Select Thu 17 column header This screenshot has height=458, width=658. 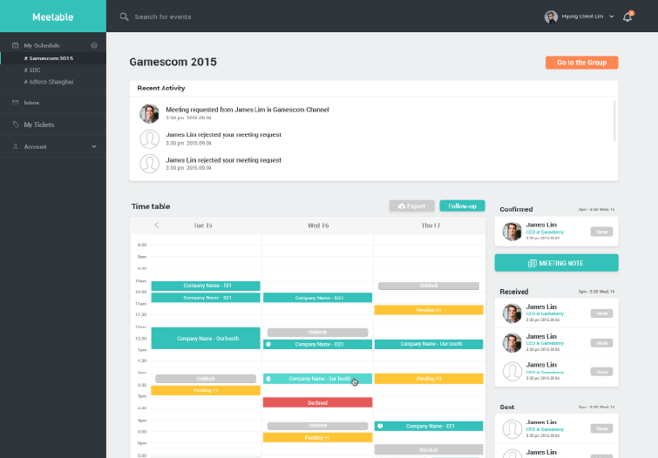pyautogui.click(x=431, y=226)
